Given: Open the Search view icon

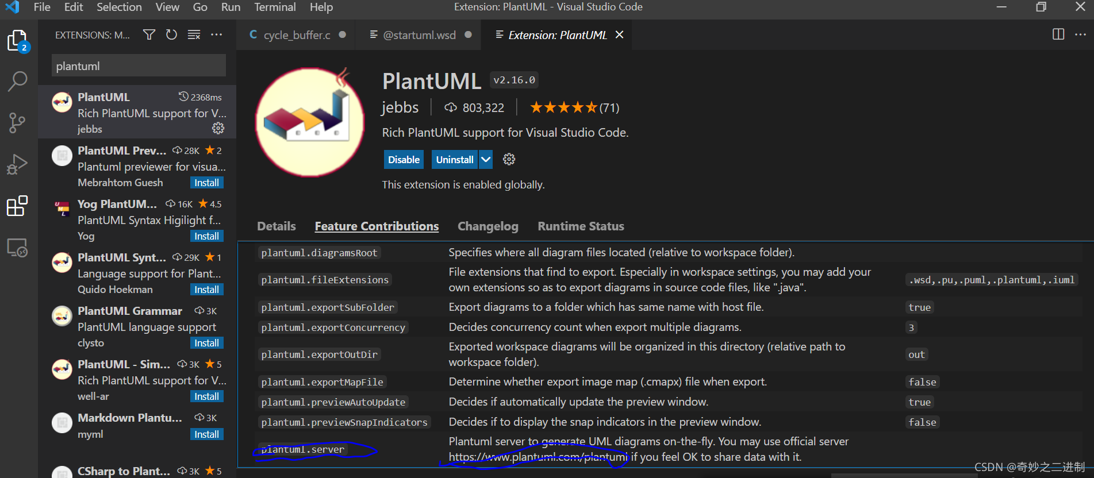Looking at the screenshot, I should [17, 82].
